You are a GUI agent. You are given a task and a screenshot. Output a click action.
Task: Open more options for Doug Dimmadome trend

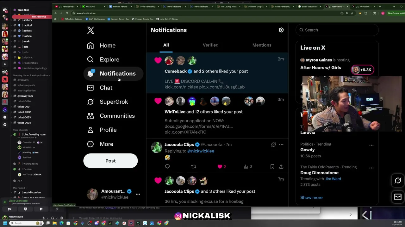pyautogui.click(x=371, y=168)
